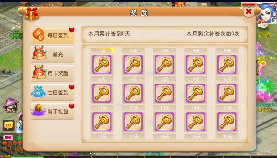Open the 新手礼包 newbie gift pack tab
The image size is (277, 158).
(x=52, y=111)
